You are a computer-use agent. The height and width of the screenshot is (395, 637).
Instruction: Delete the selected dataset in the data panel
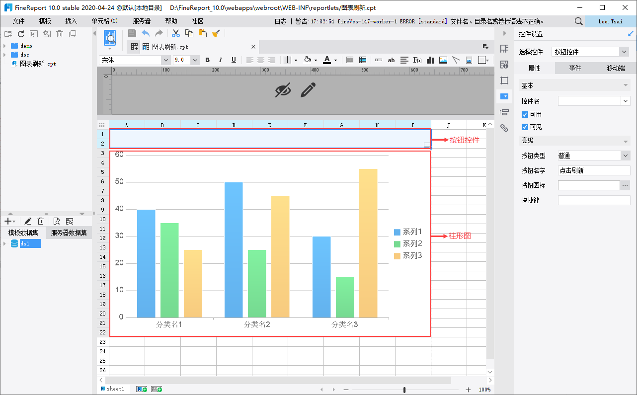pyautogui.click(x=41, y=221)
